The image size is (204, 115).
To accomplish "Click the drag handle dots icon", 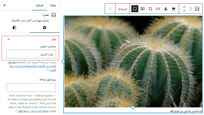I will pos(191,9).
